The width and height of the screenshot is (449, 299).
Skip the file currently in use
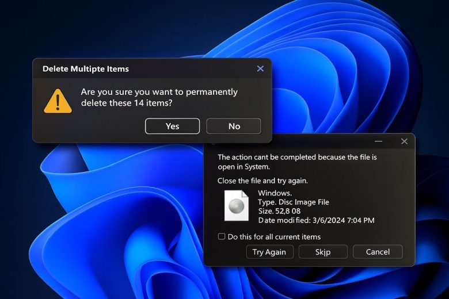[323, 252]
